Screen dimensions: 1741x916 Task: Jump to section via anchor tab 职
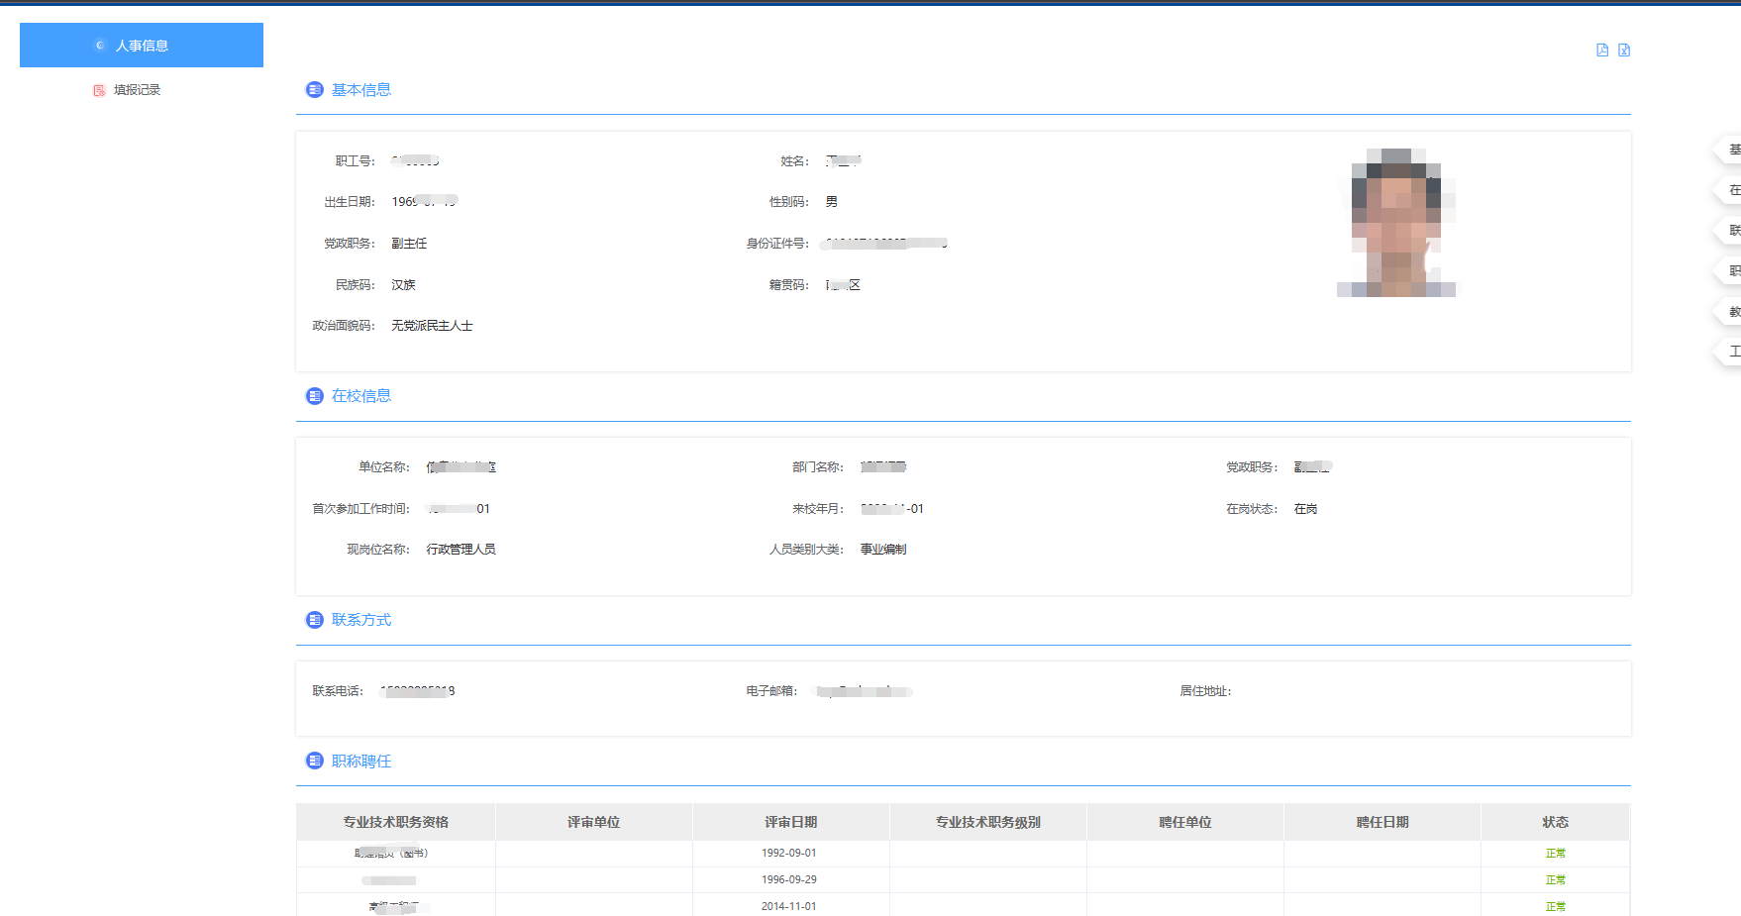coord(1731,270)
